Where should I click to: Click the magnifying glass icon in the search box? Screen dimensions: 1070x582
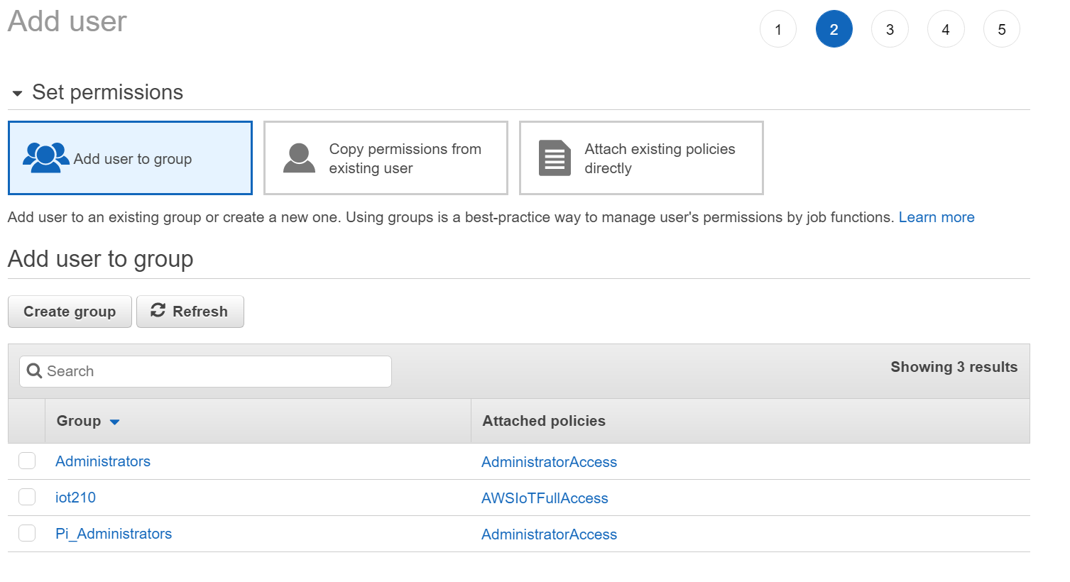34,370
